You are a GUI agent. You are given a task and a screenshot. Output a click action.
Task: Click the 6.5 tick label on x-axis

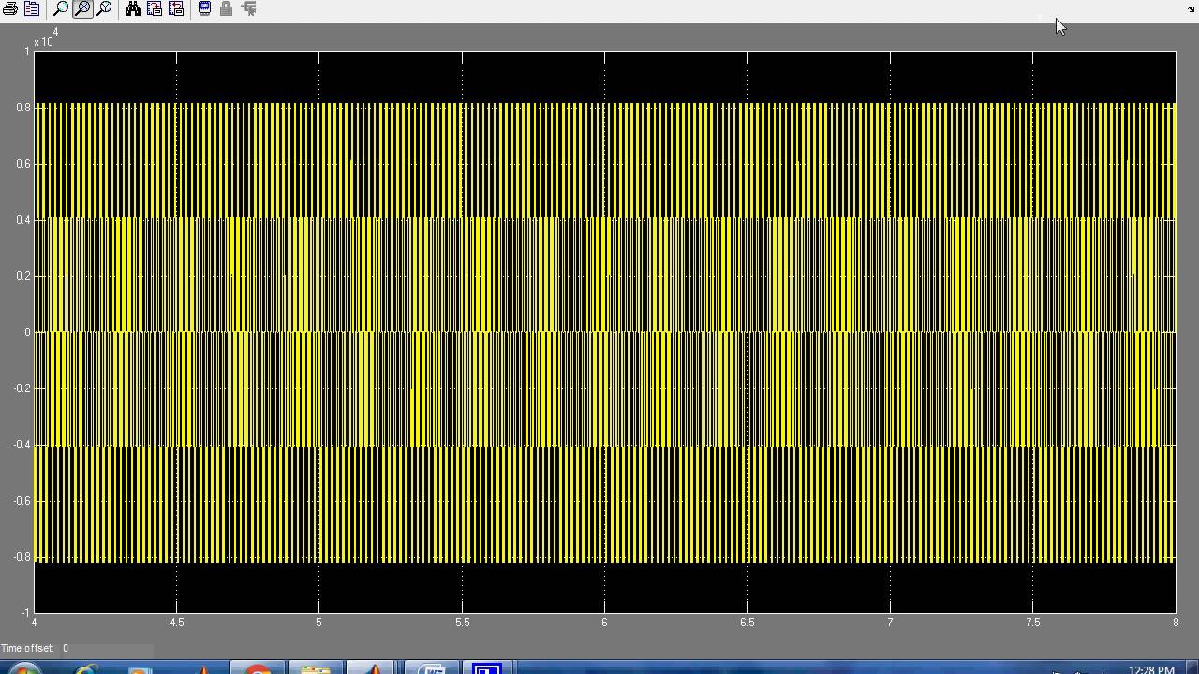tap(748, 623)
